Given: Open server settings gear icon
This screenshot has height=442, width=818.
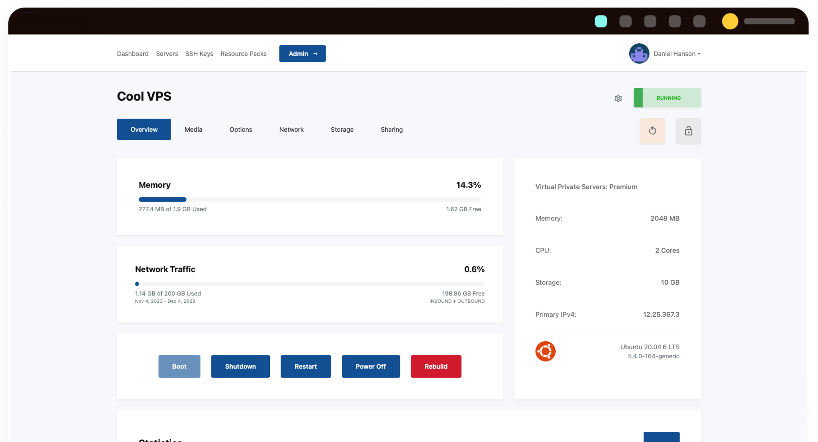Looking at the screenshot, I should click(x=618, y=98).
